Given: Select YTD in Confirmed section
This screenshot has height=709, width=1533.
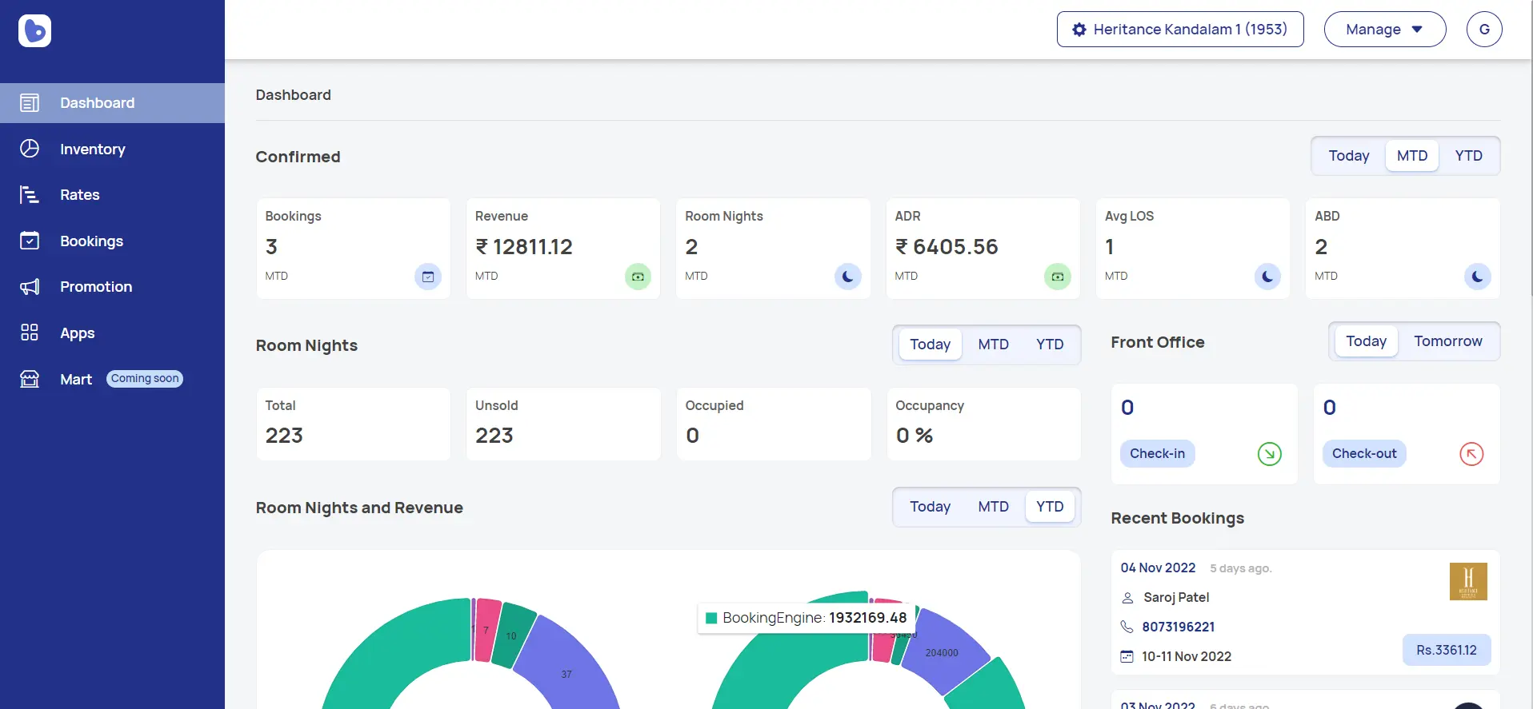Looking at the screenshot, I should click(1468, 156).
